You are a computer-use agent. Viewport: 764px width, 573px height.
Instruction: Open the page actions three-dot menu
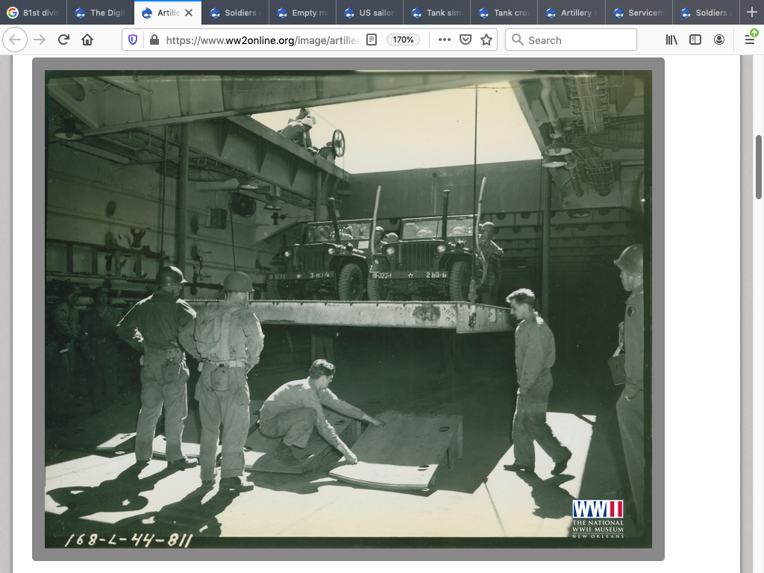pyautogui.click(x=445, y=40)
